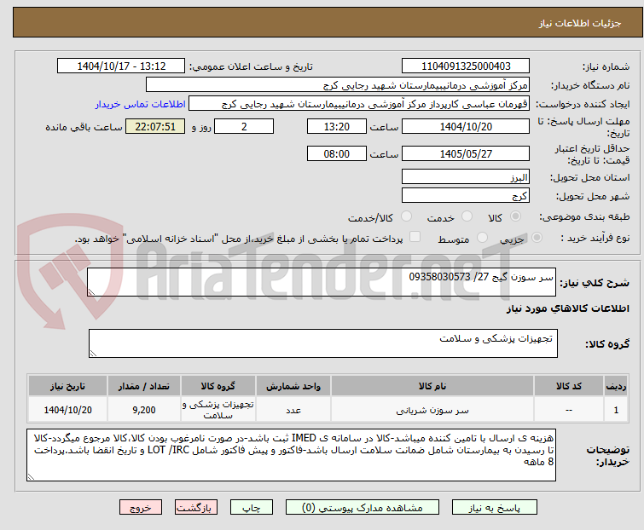The image size is (644, 530).
Task: Click the ردیف column header
Action: tap(616, 386)
